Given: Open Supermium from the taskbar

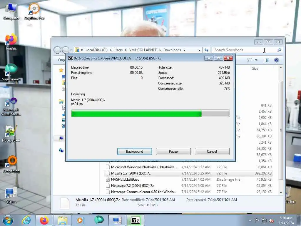Looking at the screenshot, I should [x=99, y=220].
